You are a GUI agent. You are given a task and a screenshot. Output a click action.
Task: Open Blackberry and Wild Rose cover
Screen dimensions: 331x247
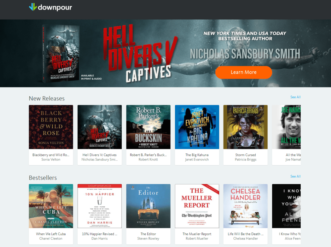(x=51, y=127)
